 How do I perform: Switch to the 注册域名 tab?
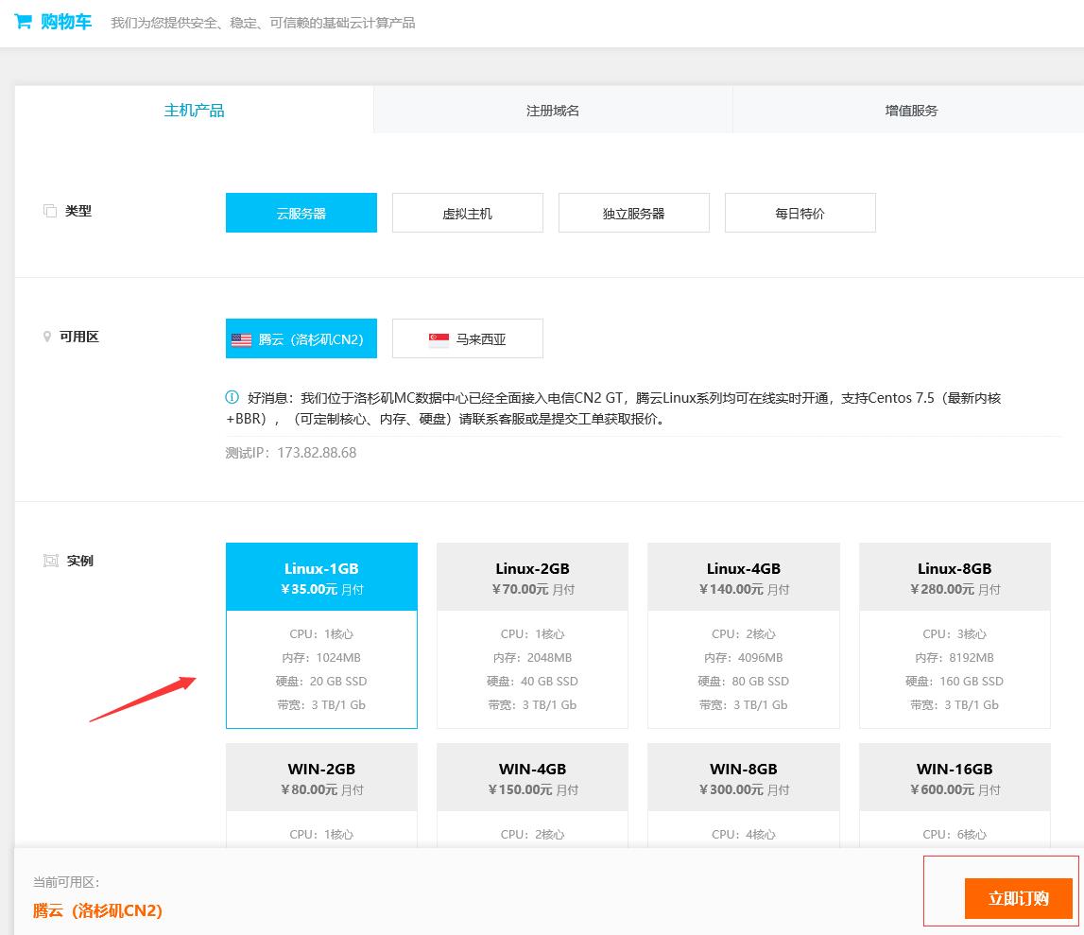[x=553, y=110]
